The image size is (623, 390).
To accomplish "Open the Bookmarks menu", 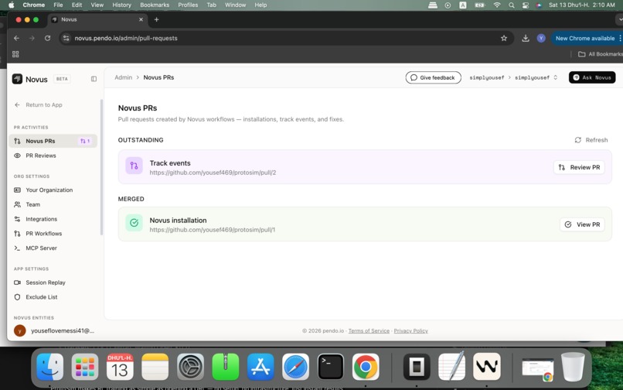I will 155,5.
